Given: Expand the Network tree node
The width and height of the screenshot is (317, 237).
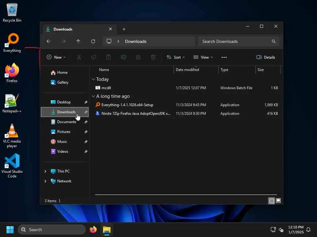Looking at the screenshot, I should 45,181.
